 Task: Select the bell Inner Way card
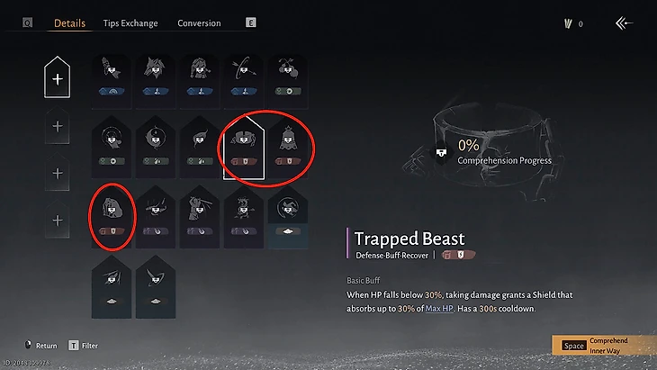click(287, 148)
